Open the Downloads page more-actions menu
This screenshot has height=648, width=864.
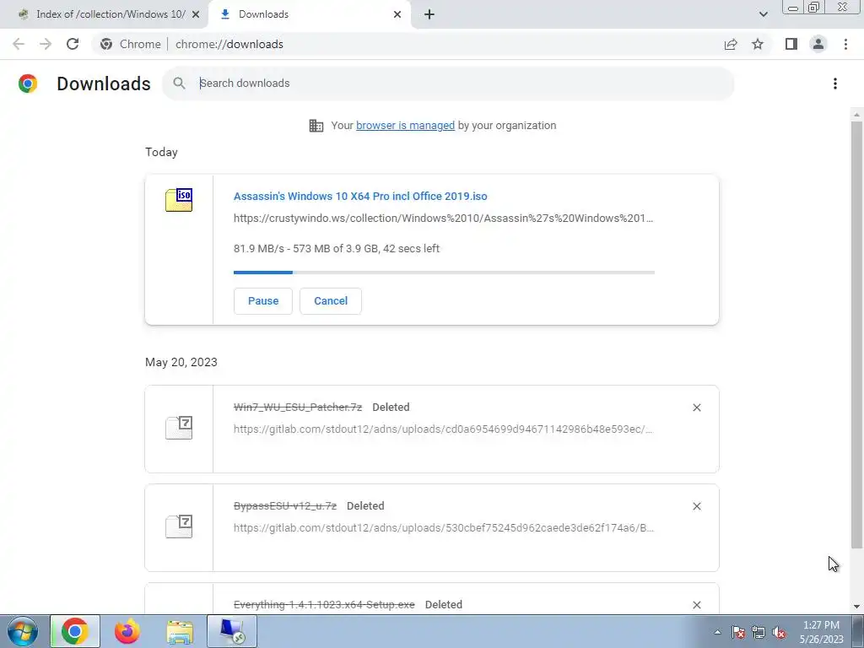click(835, 84)
